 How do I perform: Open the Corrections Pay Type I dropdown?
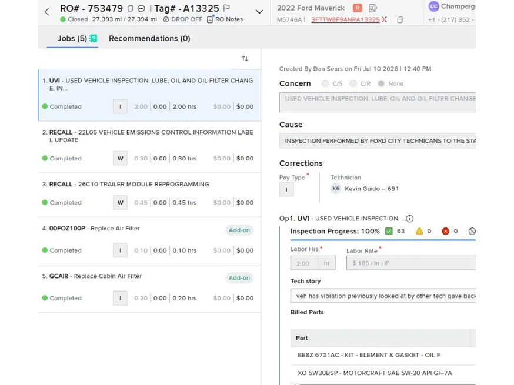[286, 189]
